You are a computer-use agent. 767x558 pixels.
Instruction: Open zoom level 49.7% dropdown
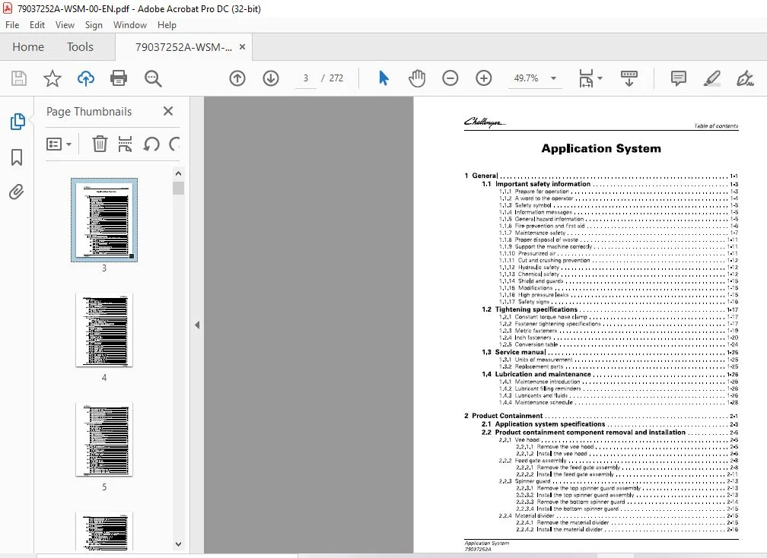(x=554, y=78)
